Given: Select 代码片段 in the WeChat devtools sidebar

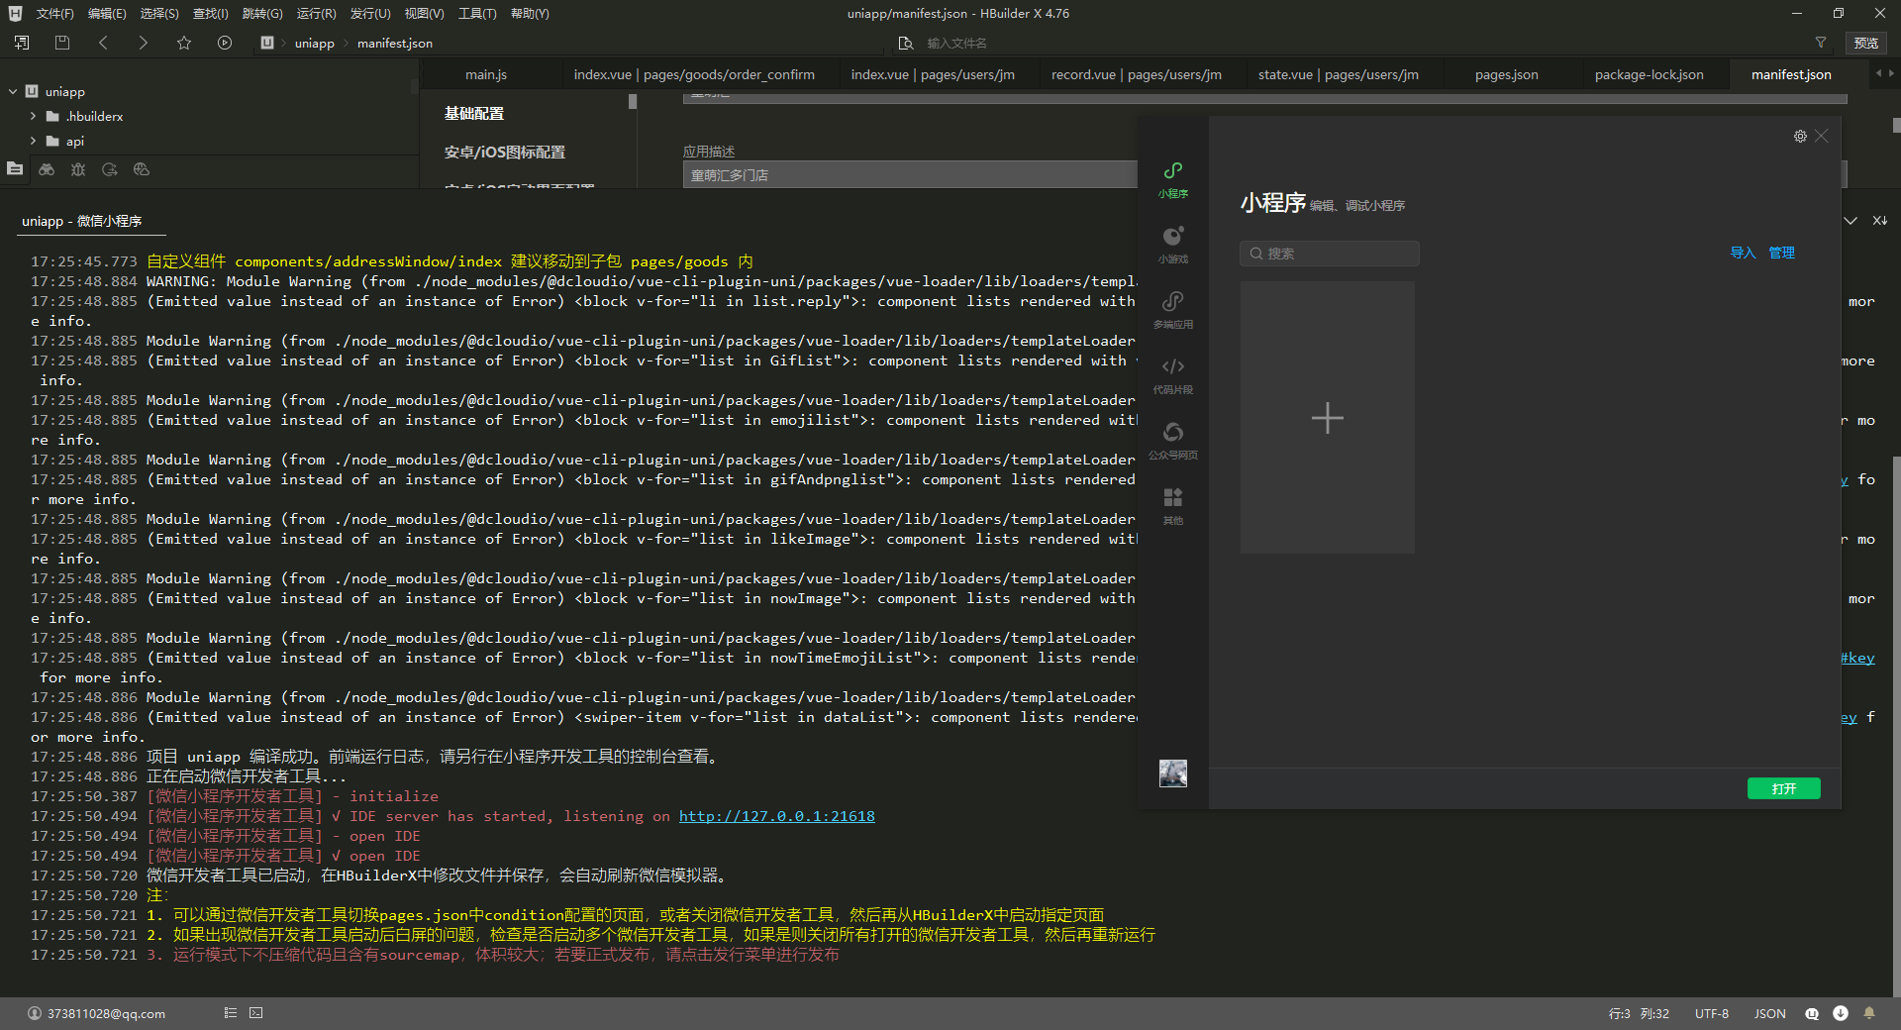Looking at the screenshot, I should [1173, 375].
